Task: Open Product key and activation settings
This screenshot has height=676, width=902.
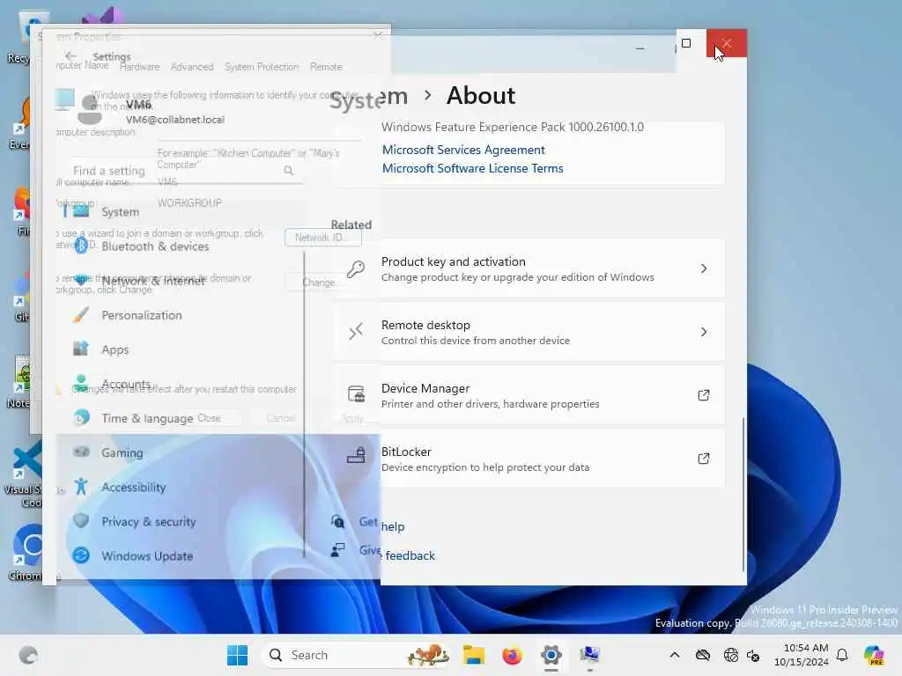Action: (529, 269)
